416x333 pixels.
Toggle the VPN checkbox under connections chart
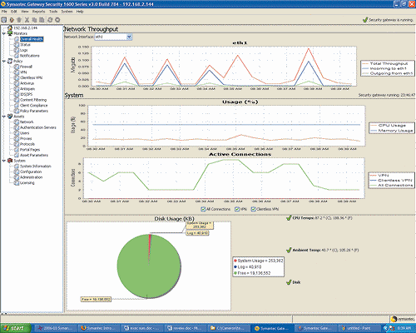pos(237,209)
